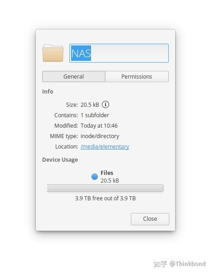Click the 20.5 kB value under Files

(110, 180)
